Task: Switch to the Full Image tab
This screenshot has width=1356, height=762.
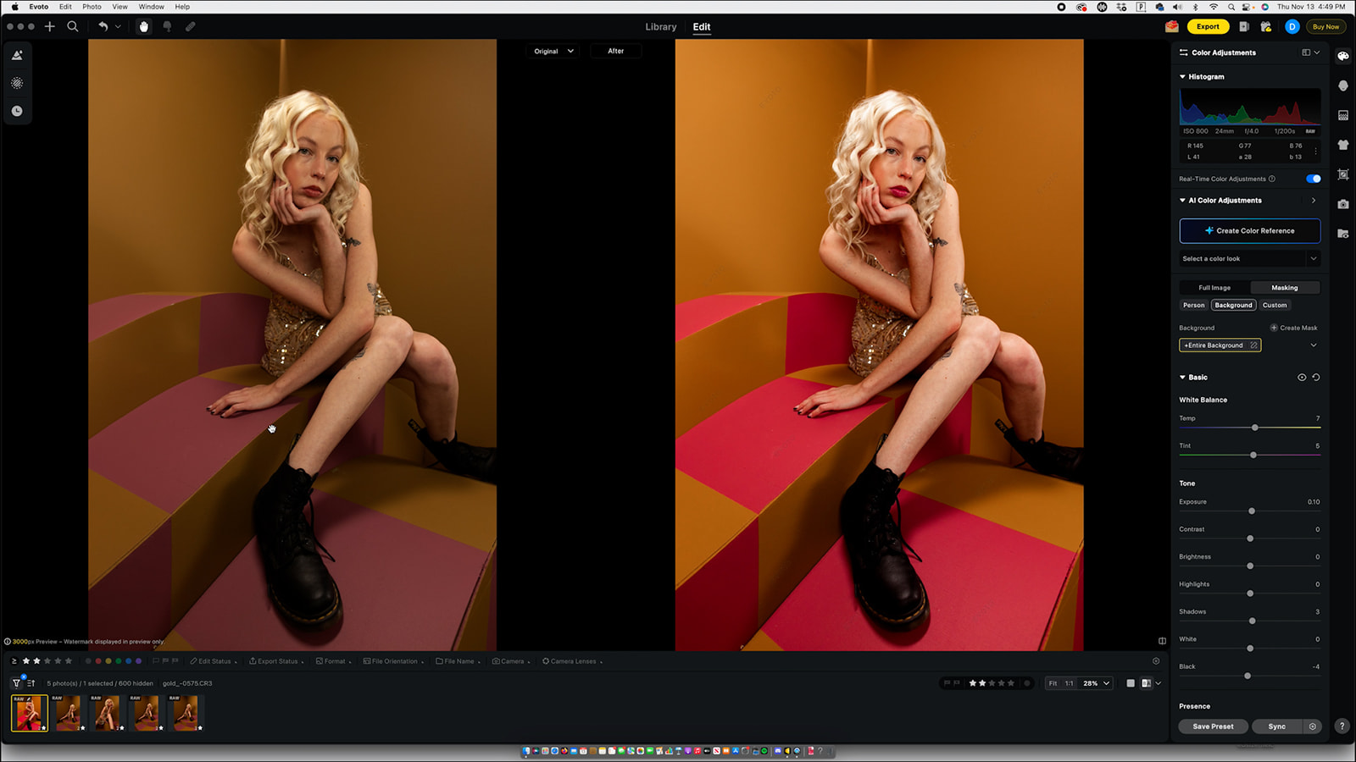Action: click(1214, 288)
